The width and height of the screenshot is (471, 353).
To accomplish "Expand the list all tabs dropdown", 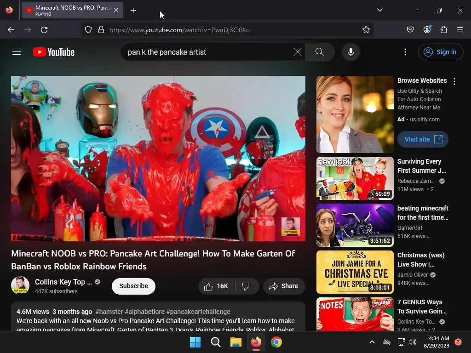I will (x=380, y=10).
